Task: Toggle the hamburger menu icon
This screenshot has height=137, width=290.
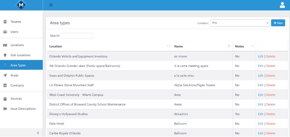Action: click(51, 5)
